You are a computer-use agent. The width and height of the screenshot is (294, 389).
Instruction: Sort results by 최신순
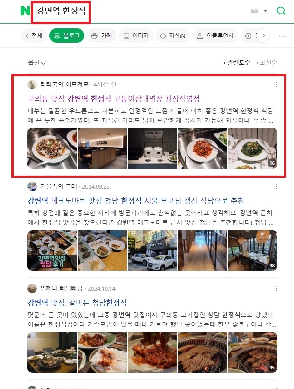click(x=267, y=63)
